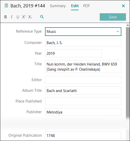The image size is (130, 141).
Task: Open the PDF tab
Action: click(x=86, y=6)
